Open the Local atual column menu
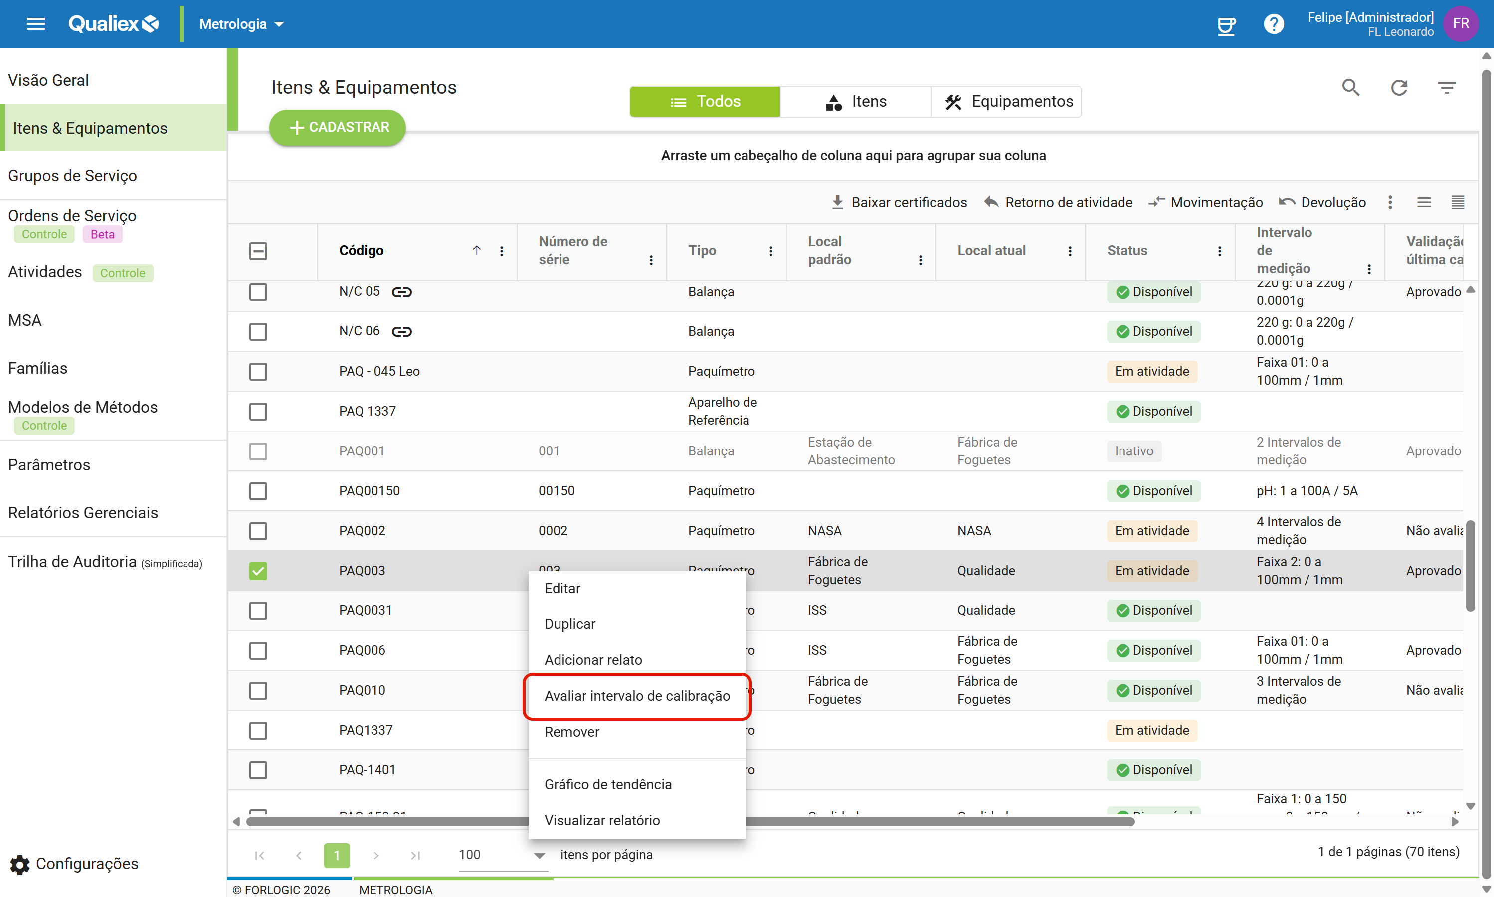This screenshot has height=897, width=1494. click(x=1070, y=251)
